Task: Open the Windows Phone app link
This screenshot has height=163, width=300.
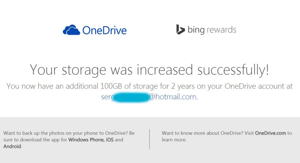Action: 86,140
